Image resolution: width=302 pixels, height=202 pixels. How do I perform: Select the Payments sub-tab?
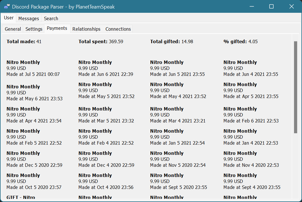[x=57, y=28]
